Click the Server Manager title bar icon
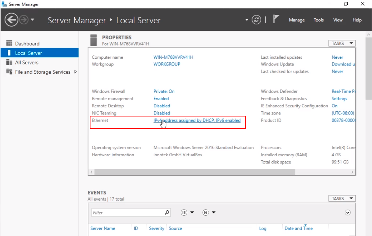Viewport: 372px width, 236px height. [4, 4]
